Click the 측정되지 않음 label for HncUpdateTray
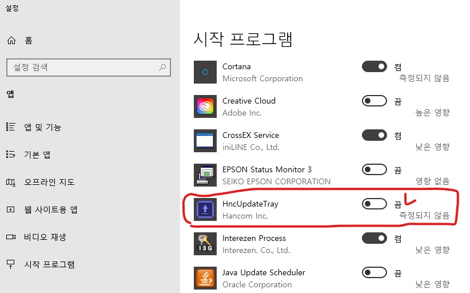This screenshot has height=293, width=470. pyautogui.click(x=424, y=215)
